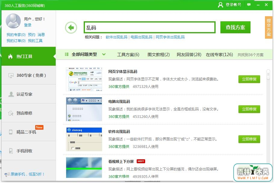The width and height of the screenshot is (274, 183).
Task: Minimize the 360人工服务 window
Action: click(258, 5)
